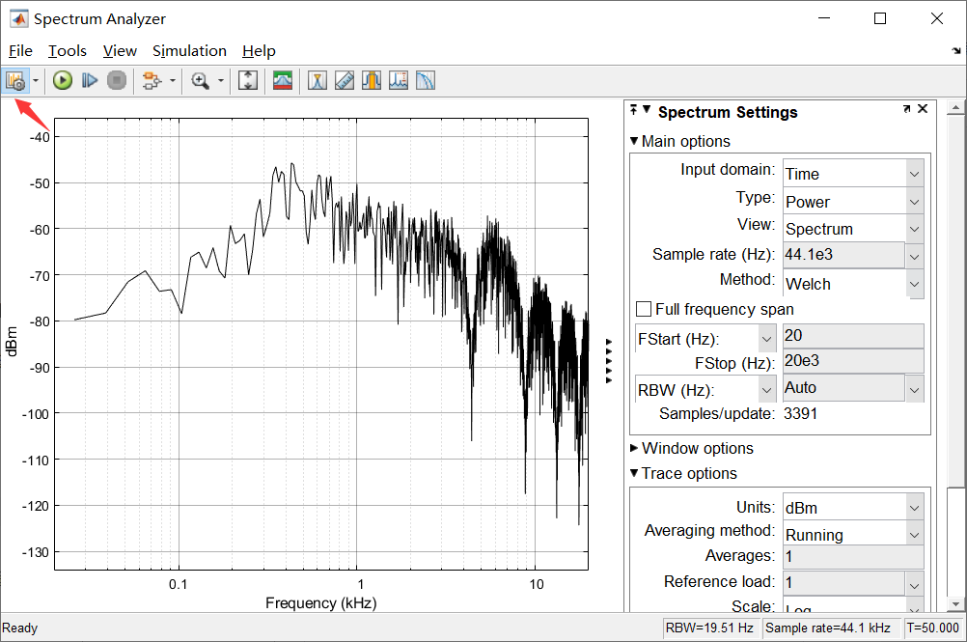Enable the Full frequency span checkbox
The height and width of the screenshot is (642, 967).
[644, 309]
